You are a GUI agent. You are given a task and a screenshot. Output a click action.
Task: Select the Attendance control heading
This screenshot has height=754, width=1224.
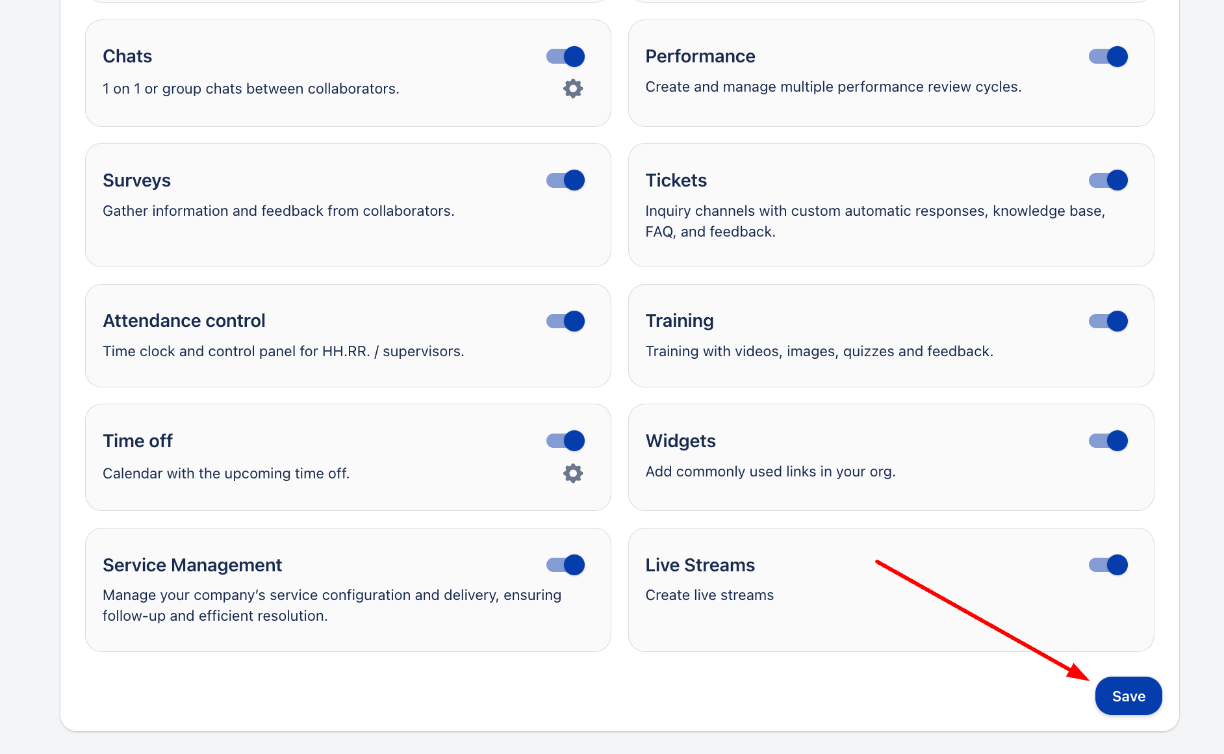coord(184,321)
